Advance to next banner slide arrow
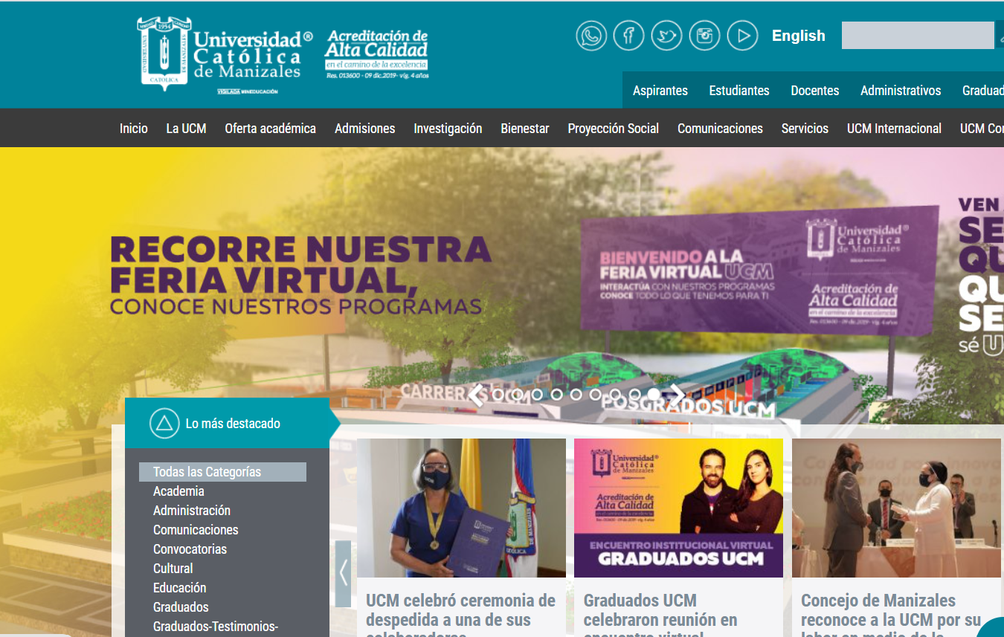Image resolution: width=1004 pixels, height=637 pixels. (676, 395)
